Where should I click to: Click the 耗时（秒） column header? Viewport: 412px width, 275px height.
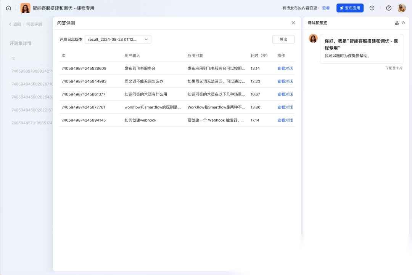tap(259, 56)
